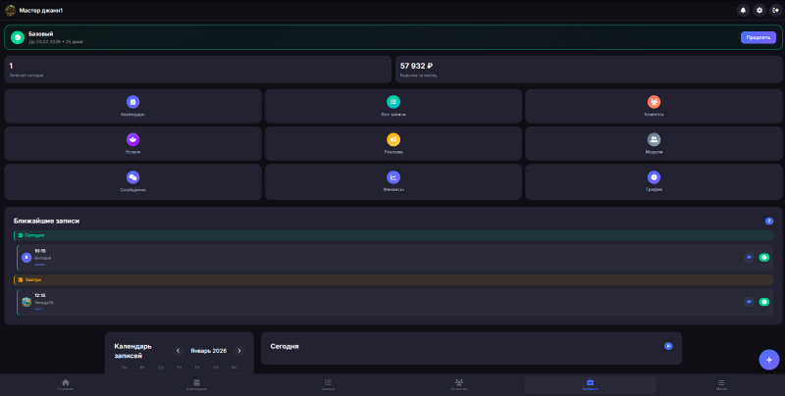Switch to the Главная bottom tab
785x396 pixels.
click(66, 385)
